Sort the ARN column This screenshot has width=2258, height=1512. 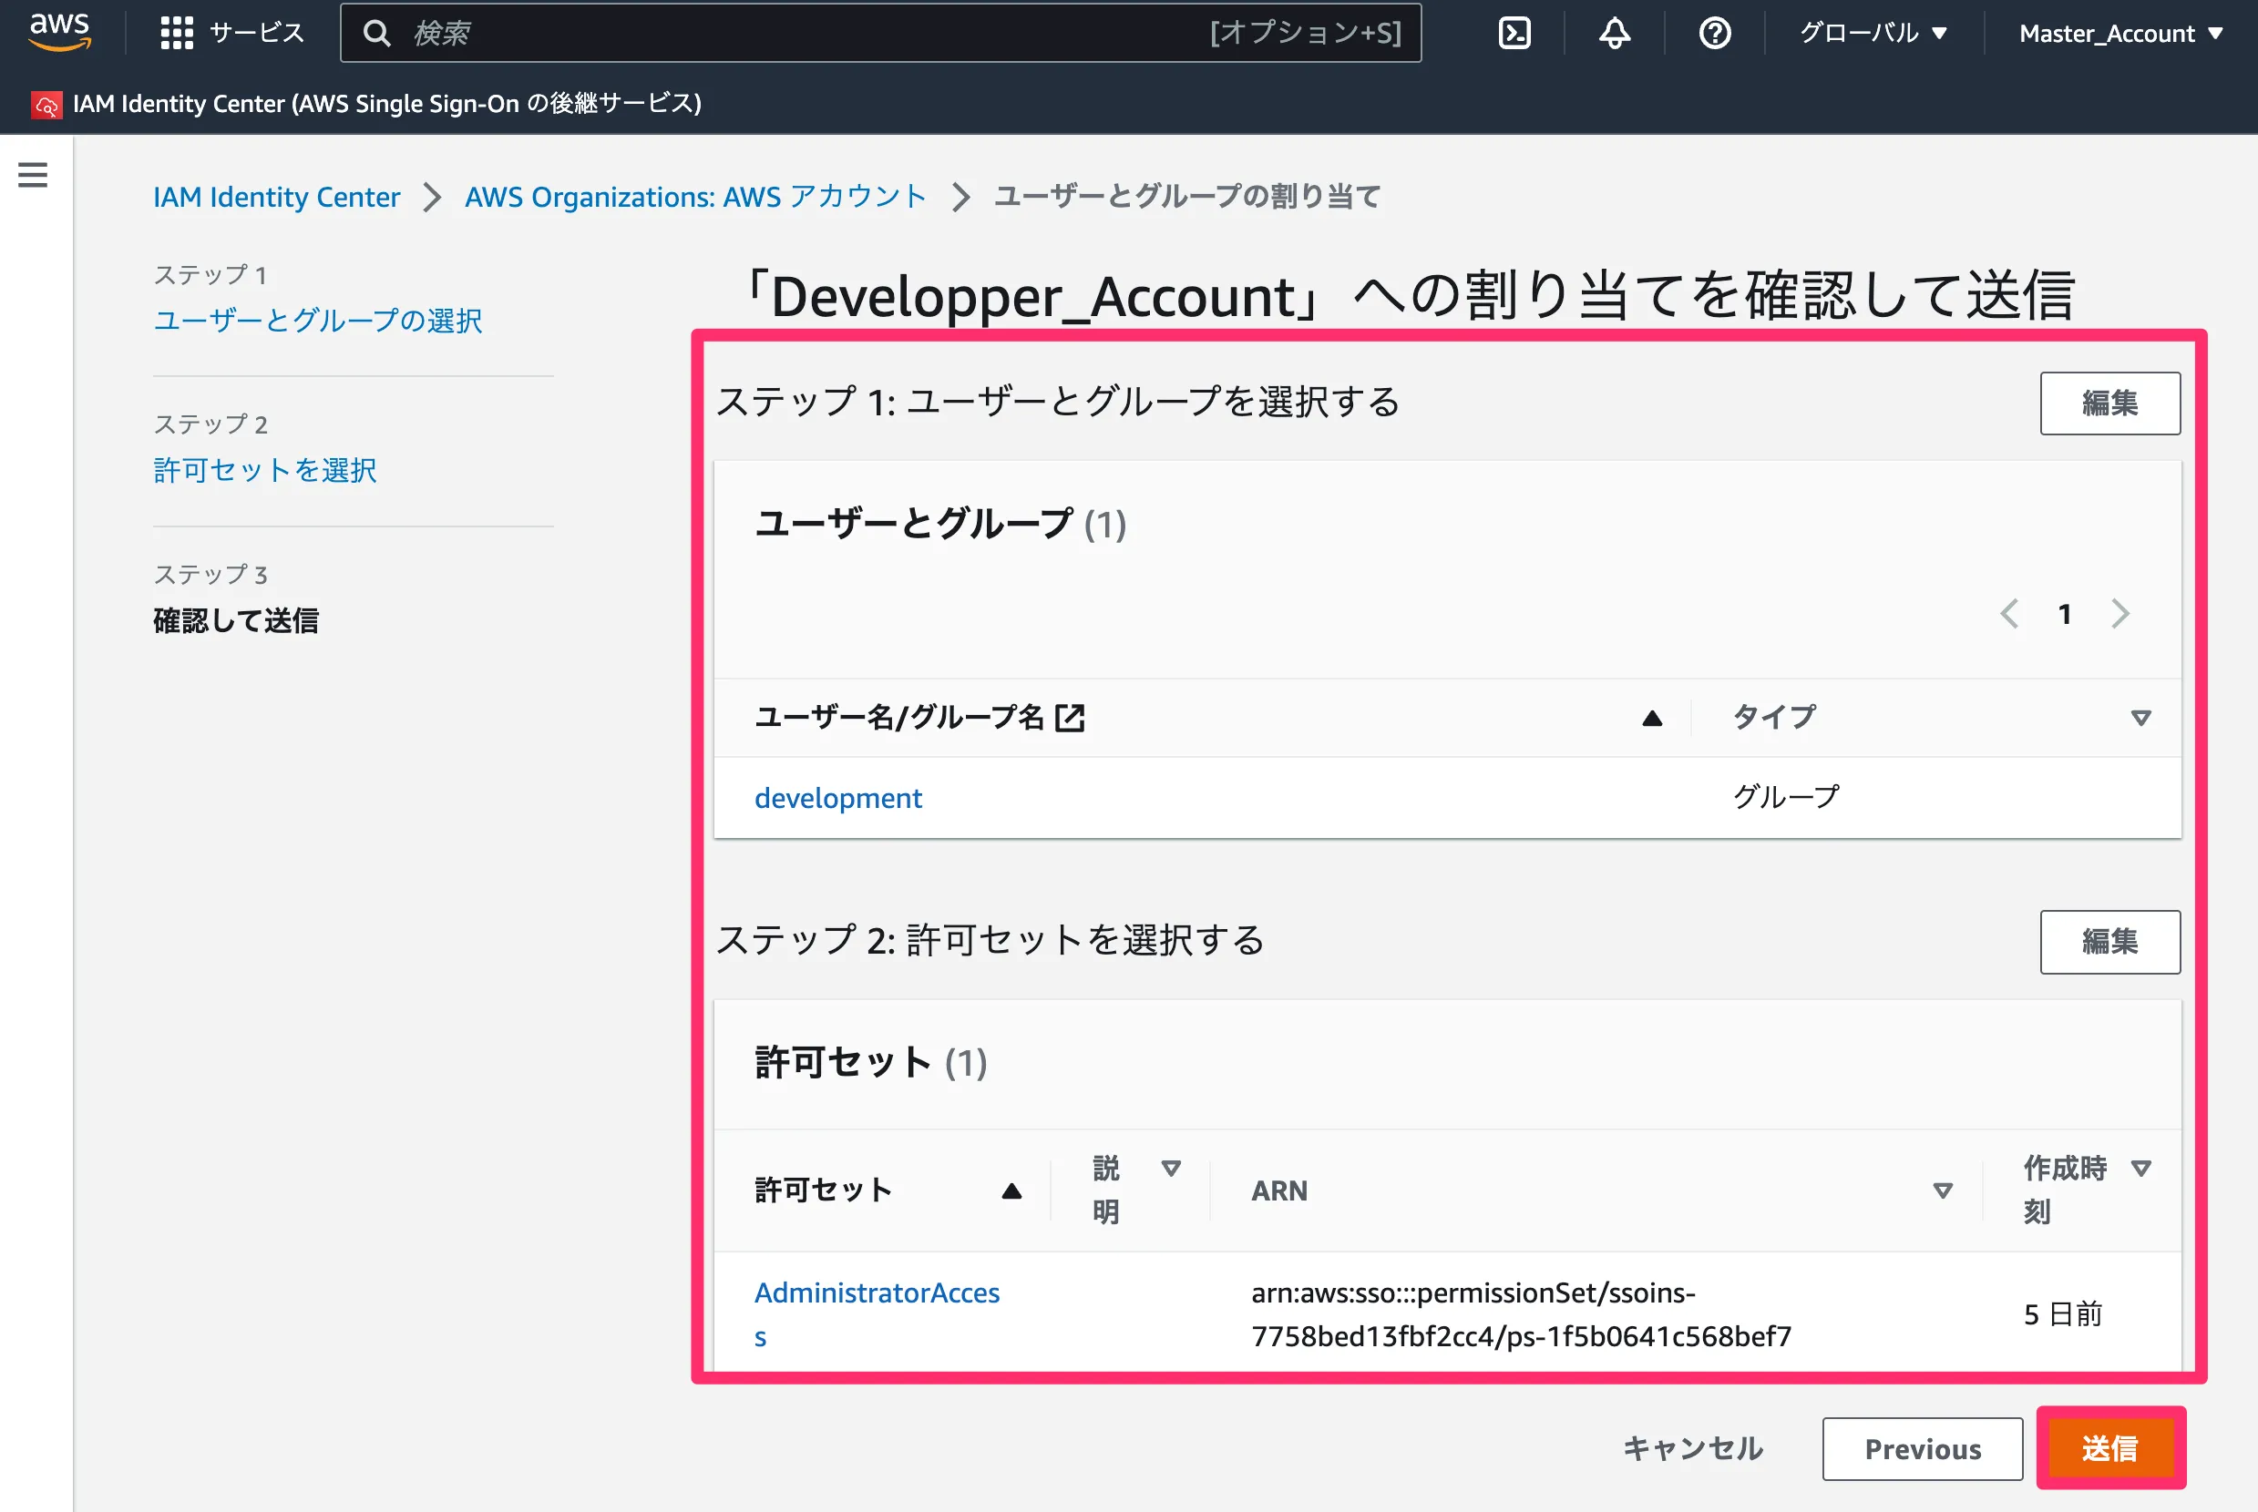(x=1943, y=1190)
